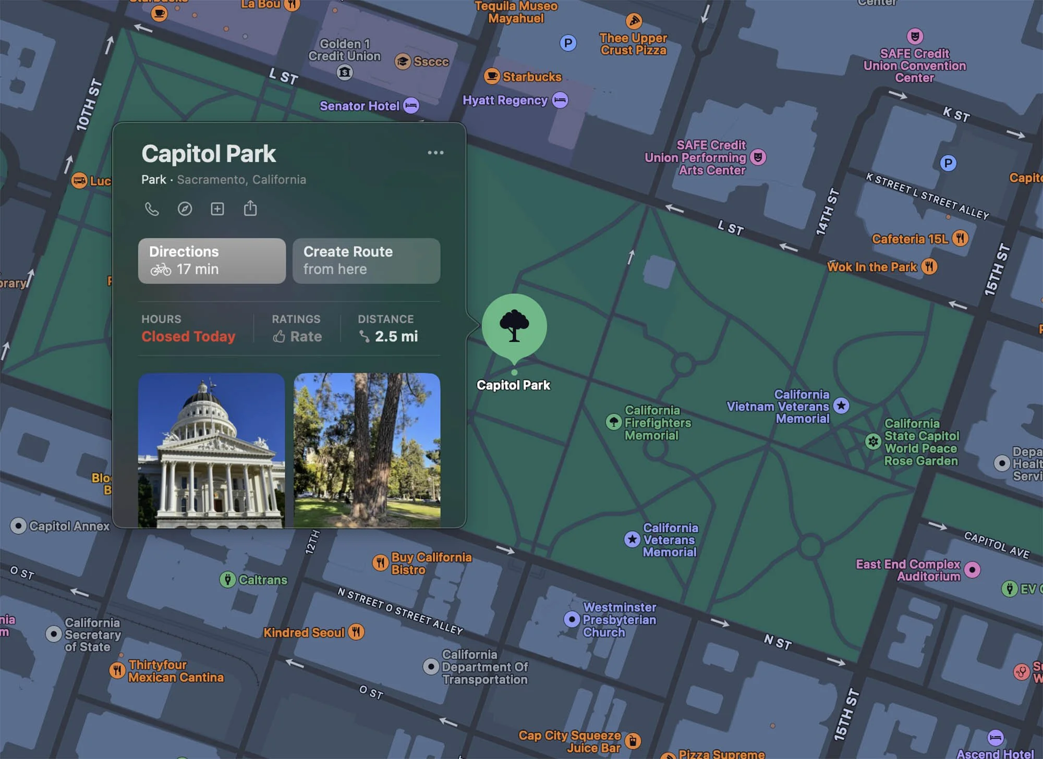Select Westminster Presbyterian Church marker

click(572, 619)
